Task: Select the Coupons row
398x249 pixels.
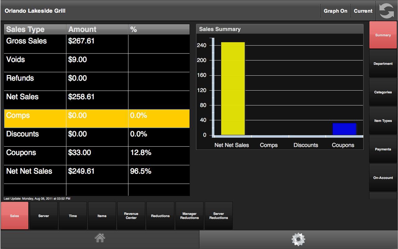Action: tap(97, 156)
